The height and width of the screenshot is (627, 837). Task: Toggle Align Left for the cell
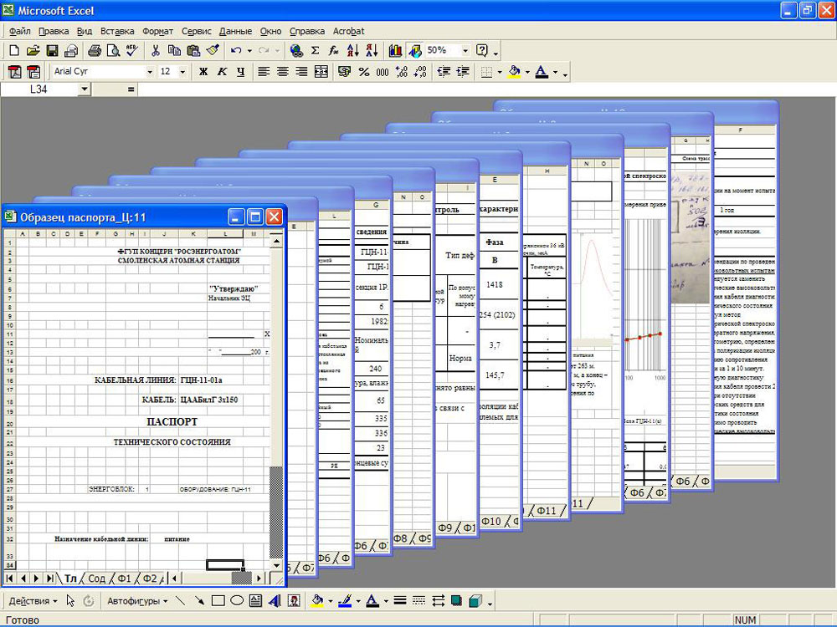(x=264, y=71)
